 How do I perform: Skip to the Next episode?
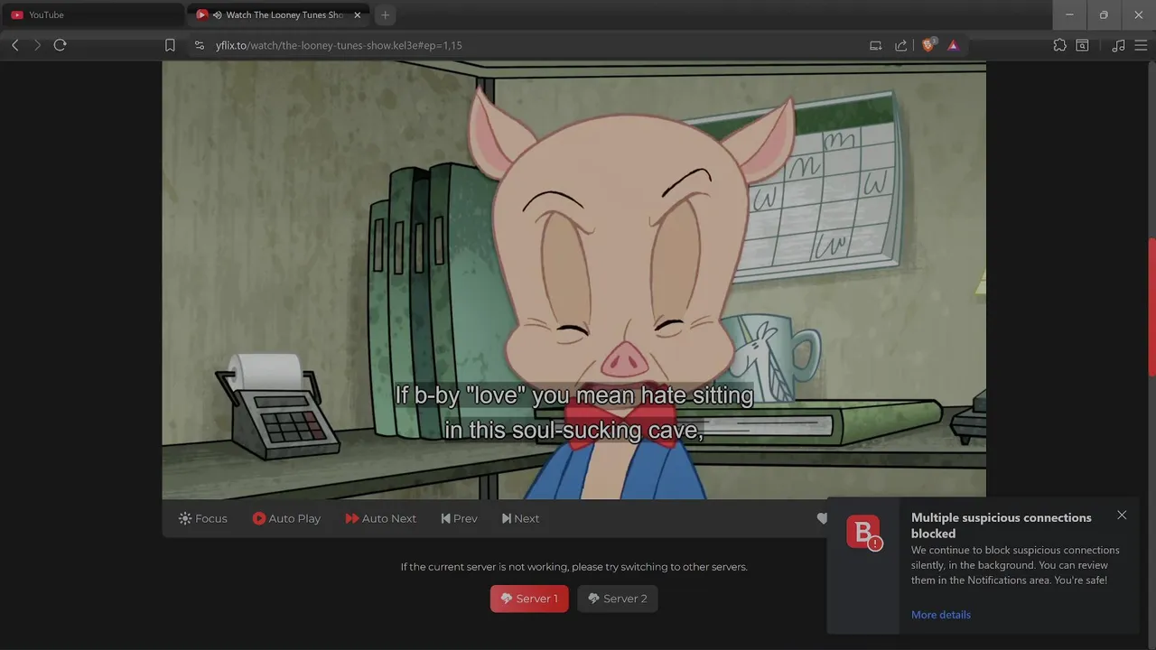[x=520, y=518]
